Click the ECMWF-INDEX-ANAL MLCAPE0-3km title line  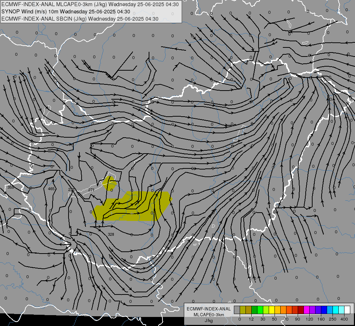coord(90,4)
